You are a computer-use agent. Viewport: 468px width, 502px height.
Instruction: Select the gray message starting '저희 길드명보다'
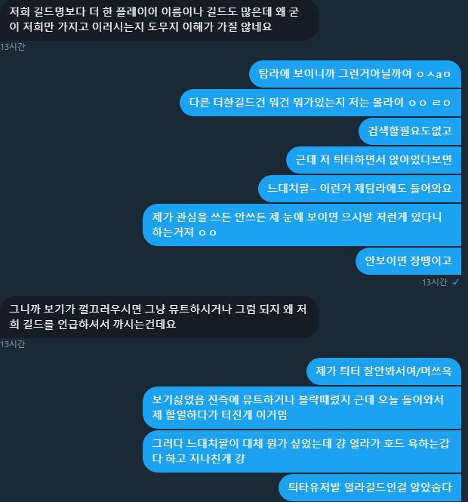tap(159, 20)
